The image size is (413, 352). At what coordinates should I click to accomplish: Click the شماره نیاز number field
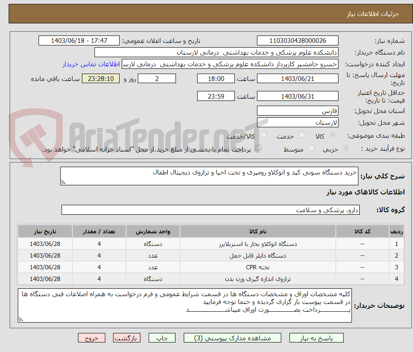click(x=298, y=41)
